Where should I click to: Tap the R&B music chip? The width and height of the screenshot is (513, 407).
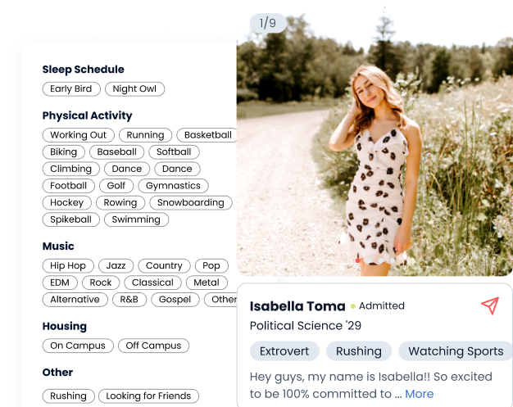tap(129, 300)
